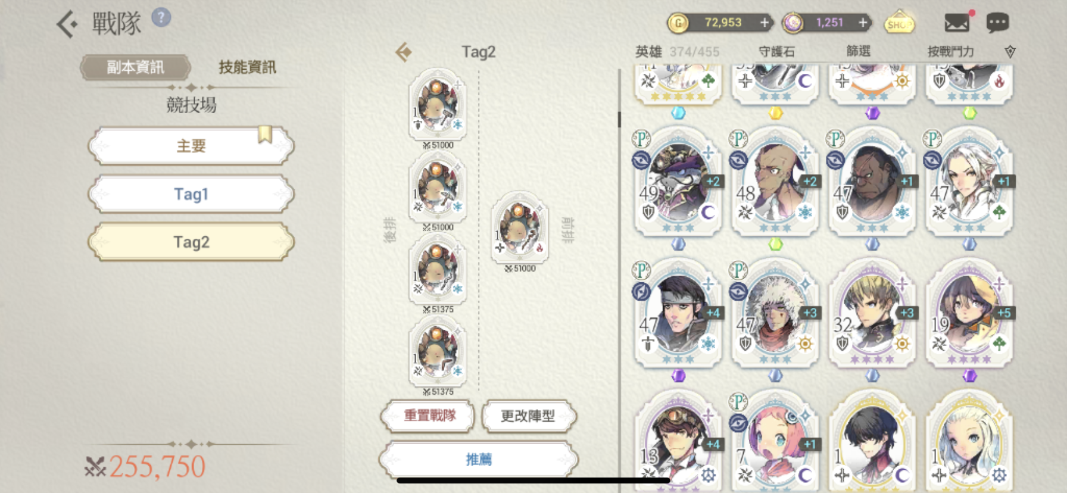Toggle sort order diamond arrow icon
This screenshot has width=1067, height=493.
pyautogui.click(x=1010, y=52)
